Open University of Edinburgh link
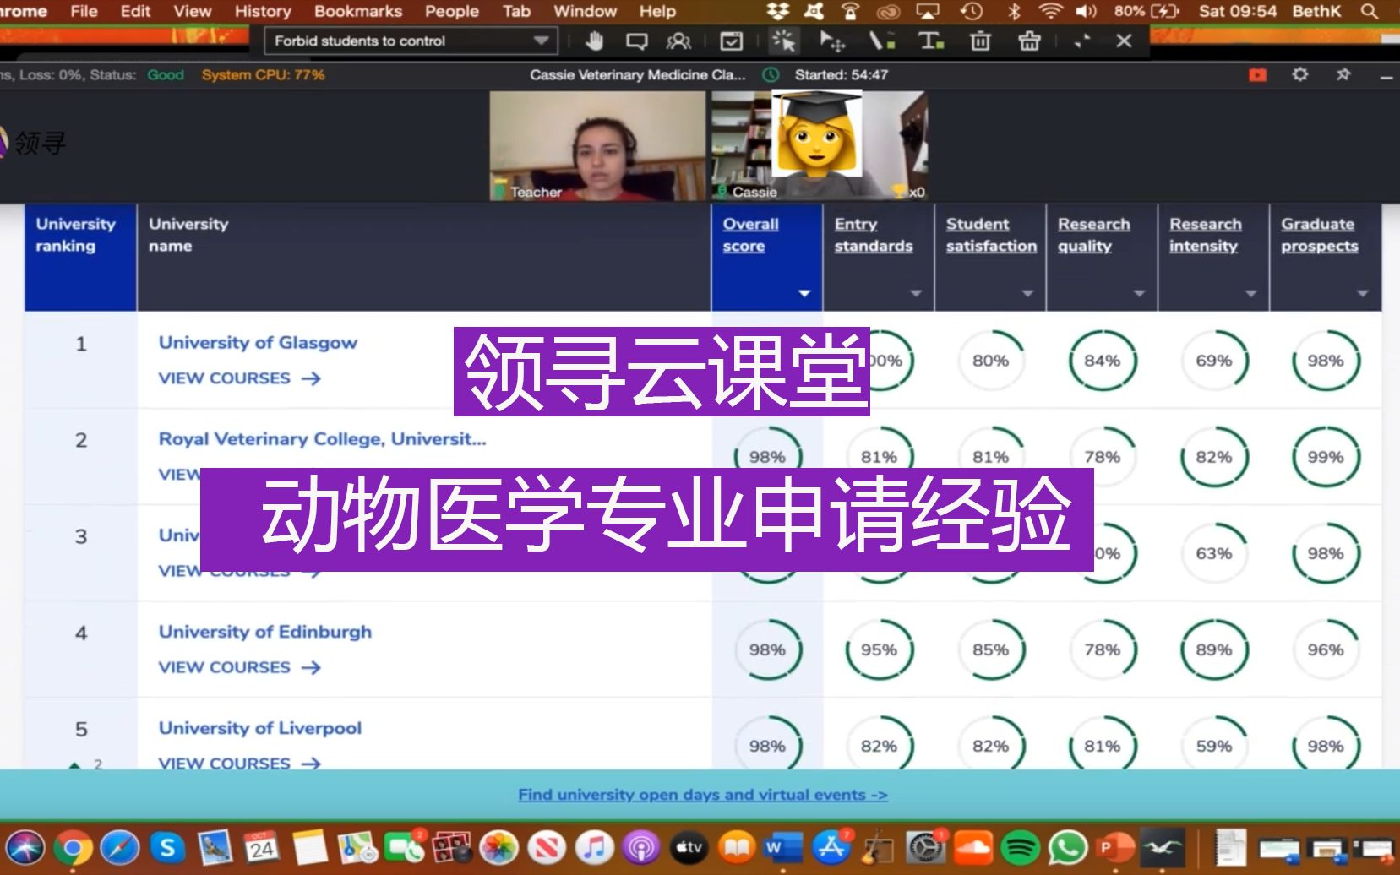This screenshot has width=1400, height=875. [264, 632]
